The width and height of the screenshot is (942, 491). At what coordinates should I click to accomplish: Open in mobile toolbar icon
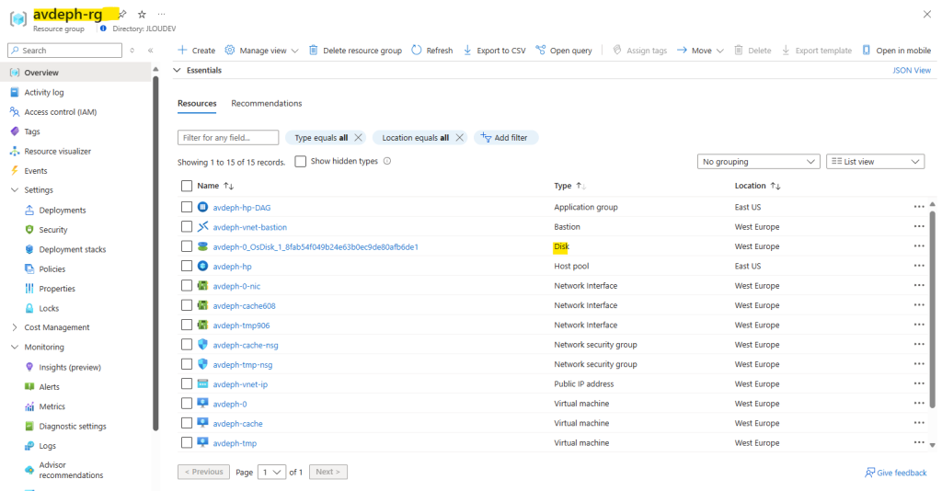(x=866, y=51)
